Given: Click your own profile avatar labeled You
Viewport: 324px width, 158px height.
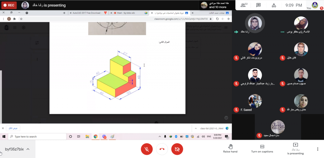Looking at the screenshot, I should point(315,5).
